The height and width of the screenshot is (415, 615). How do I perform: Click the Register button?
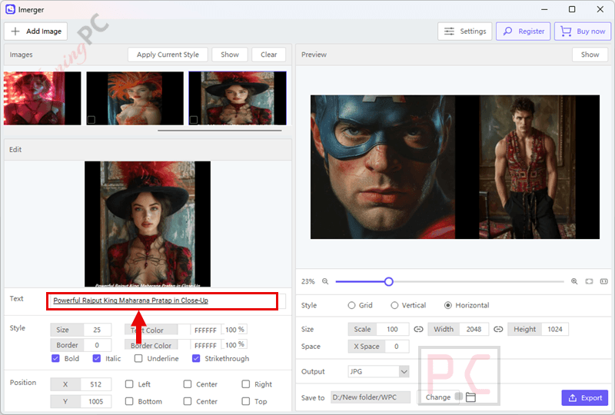tap(524, 32)
